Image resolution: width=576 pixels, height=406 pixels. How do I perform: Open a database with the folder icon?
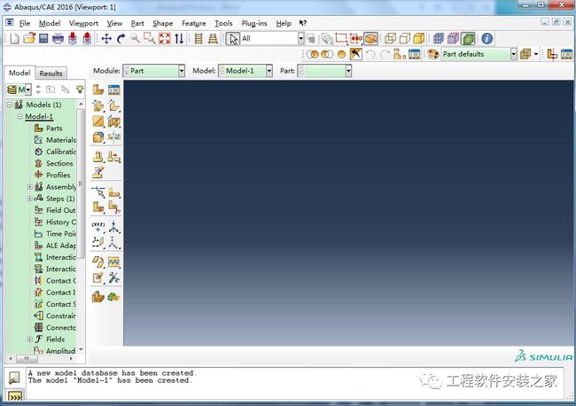[29, 38]
